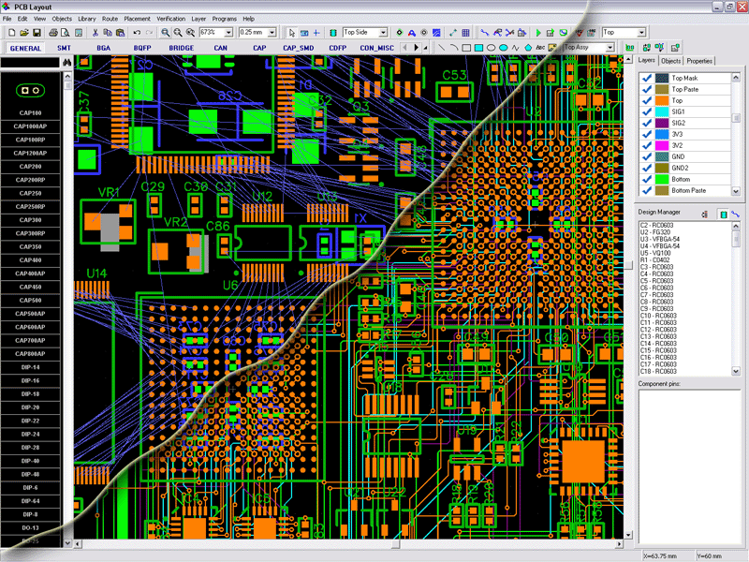The width and height of the screenshot is (749, 562).
Task: Select the polygon shape tool
Action: coord(528,48)
